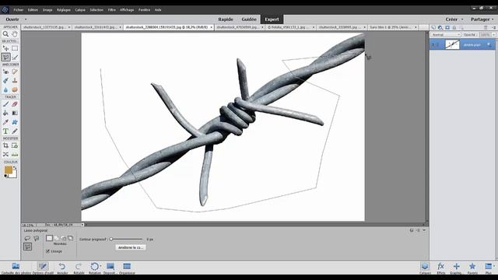Select the Rectangular Marquee tool
Screen dimensions: 498x280
point(15,48)
